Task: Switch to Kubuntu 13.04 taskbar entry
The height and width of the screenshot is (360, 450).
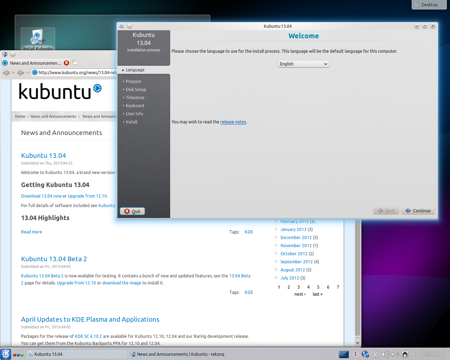Action: point(77,354)
